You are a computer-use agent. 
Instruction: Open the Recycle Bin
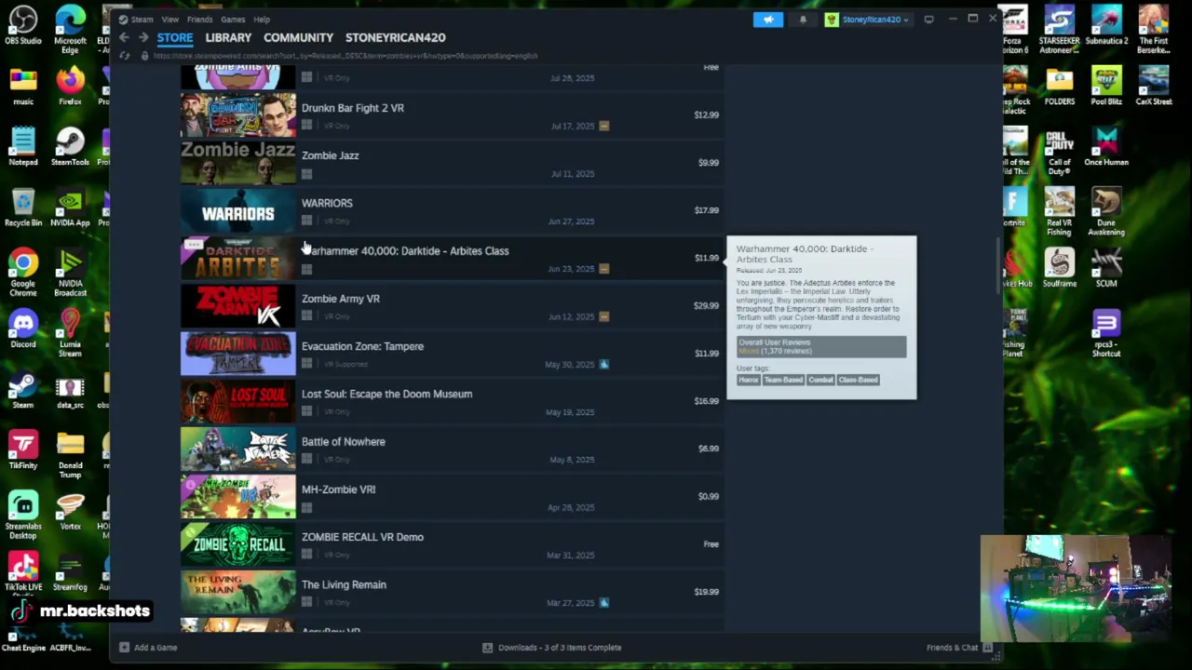click(23, 208)
